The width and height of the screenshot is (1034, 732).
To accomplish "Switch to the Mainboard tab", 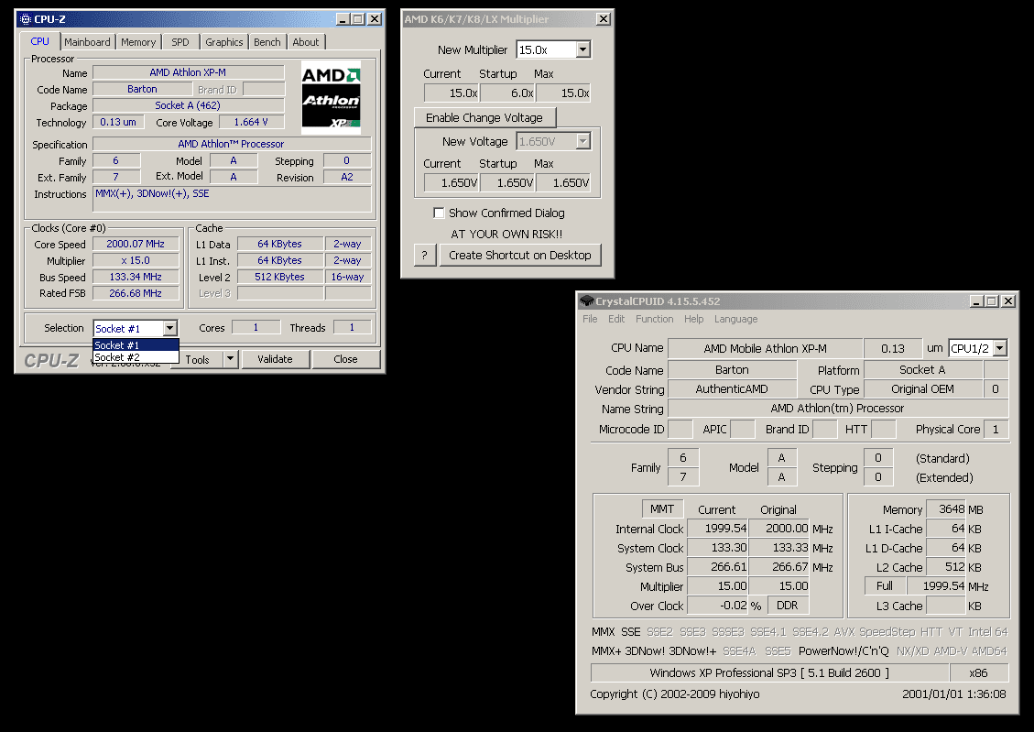I will [x=87, y=42].
